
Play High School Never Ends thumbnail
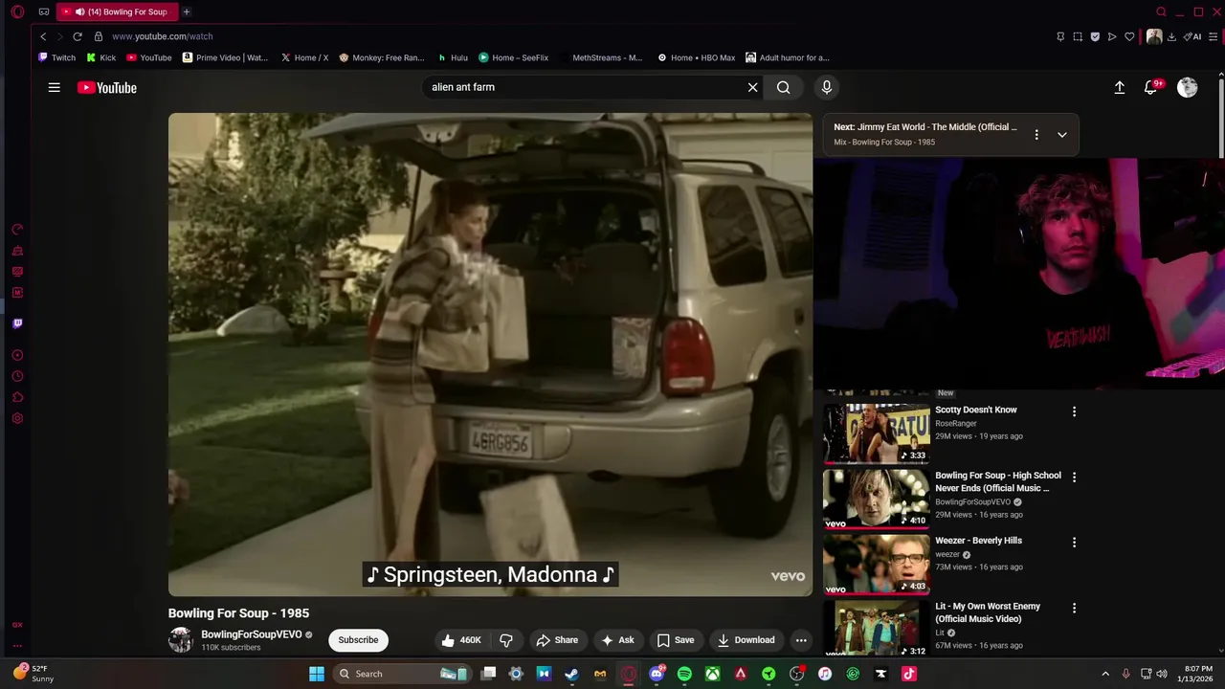[x=877, y=498]
